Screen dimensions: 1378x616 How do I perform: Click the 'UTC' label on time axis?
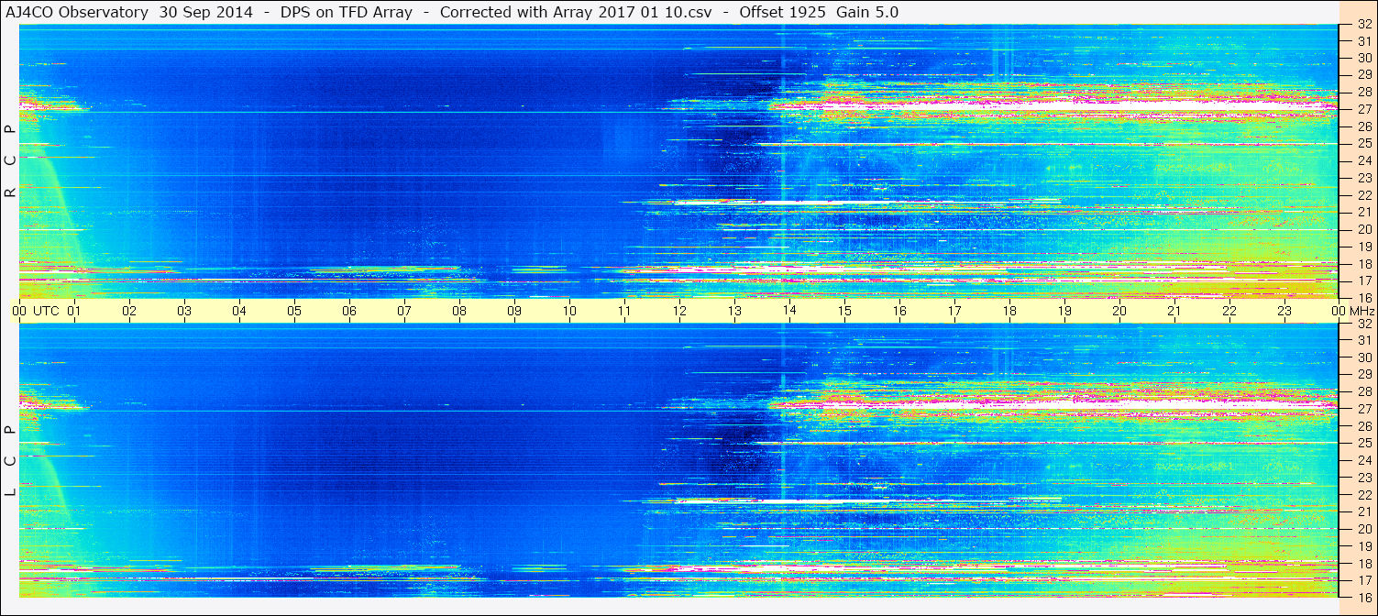click(x=47, y=311)
